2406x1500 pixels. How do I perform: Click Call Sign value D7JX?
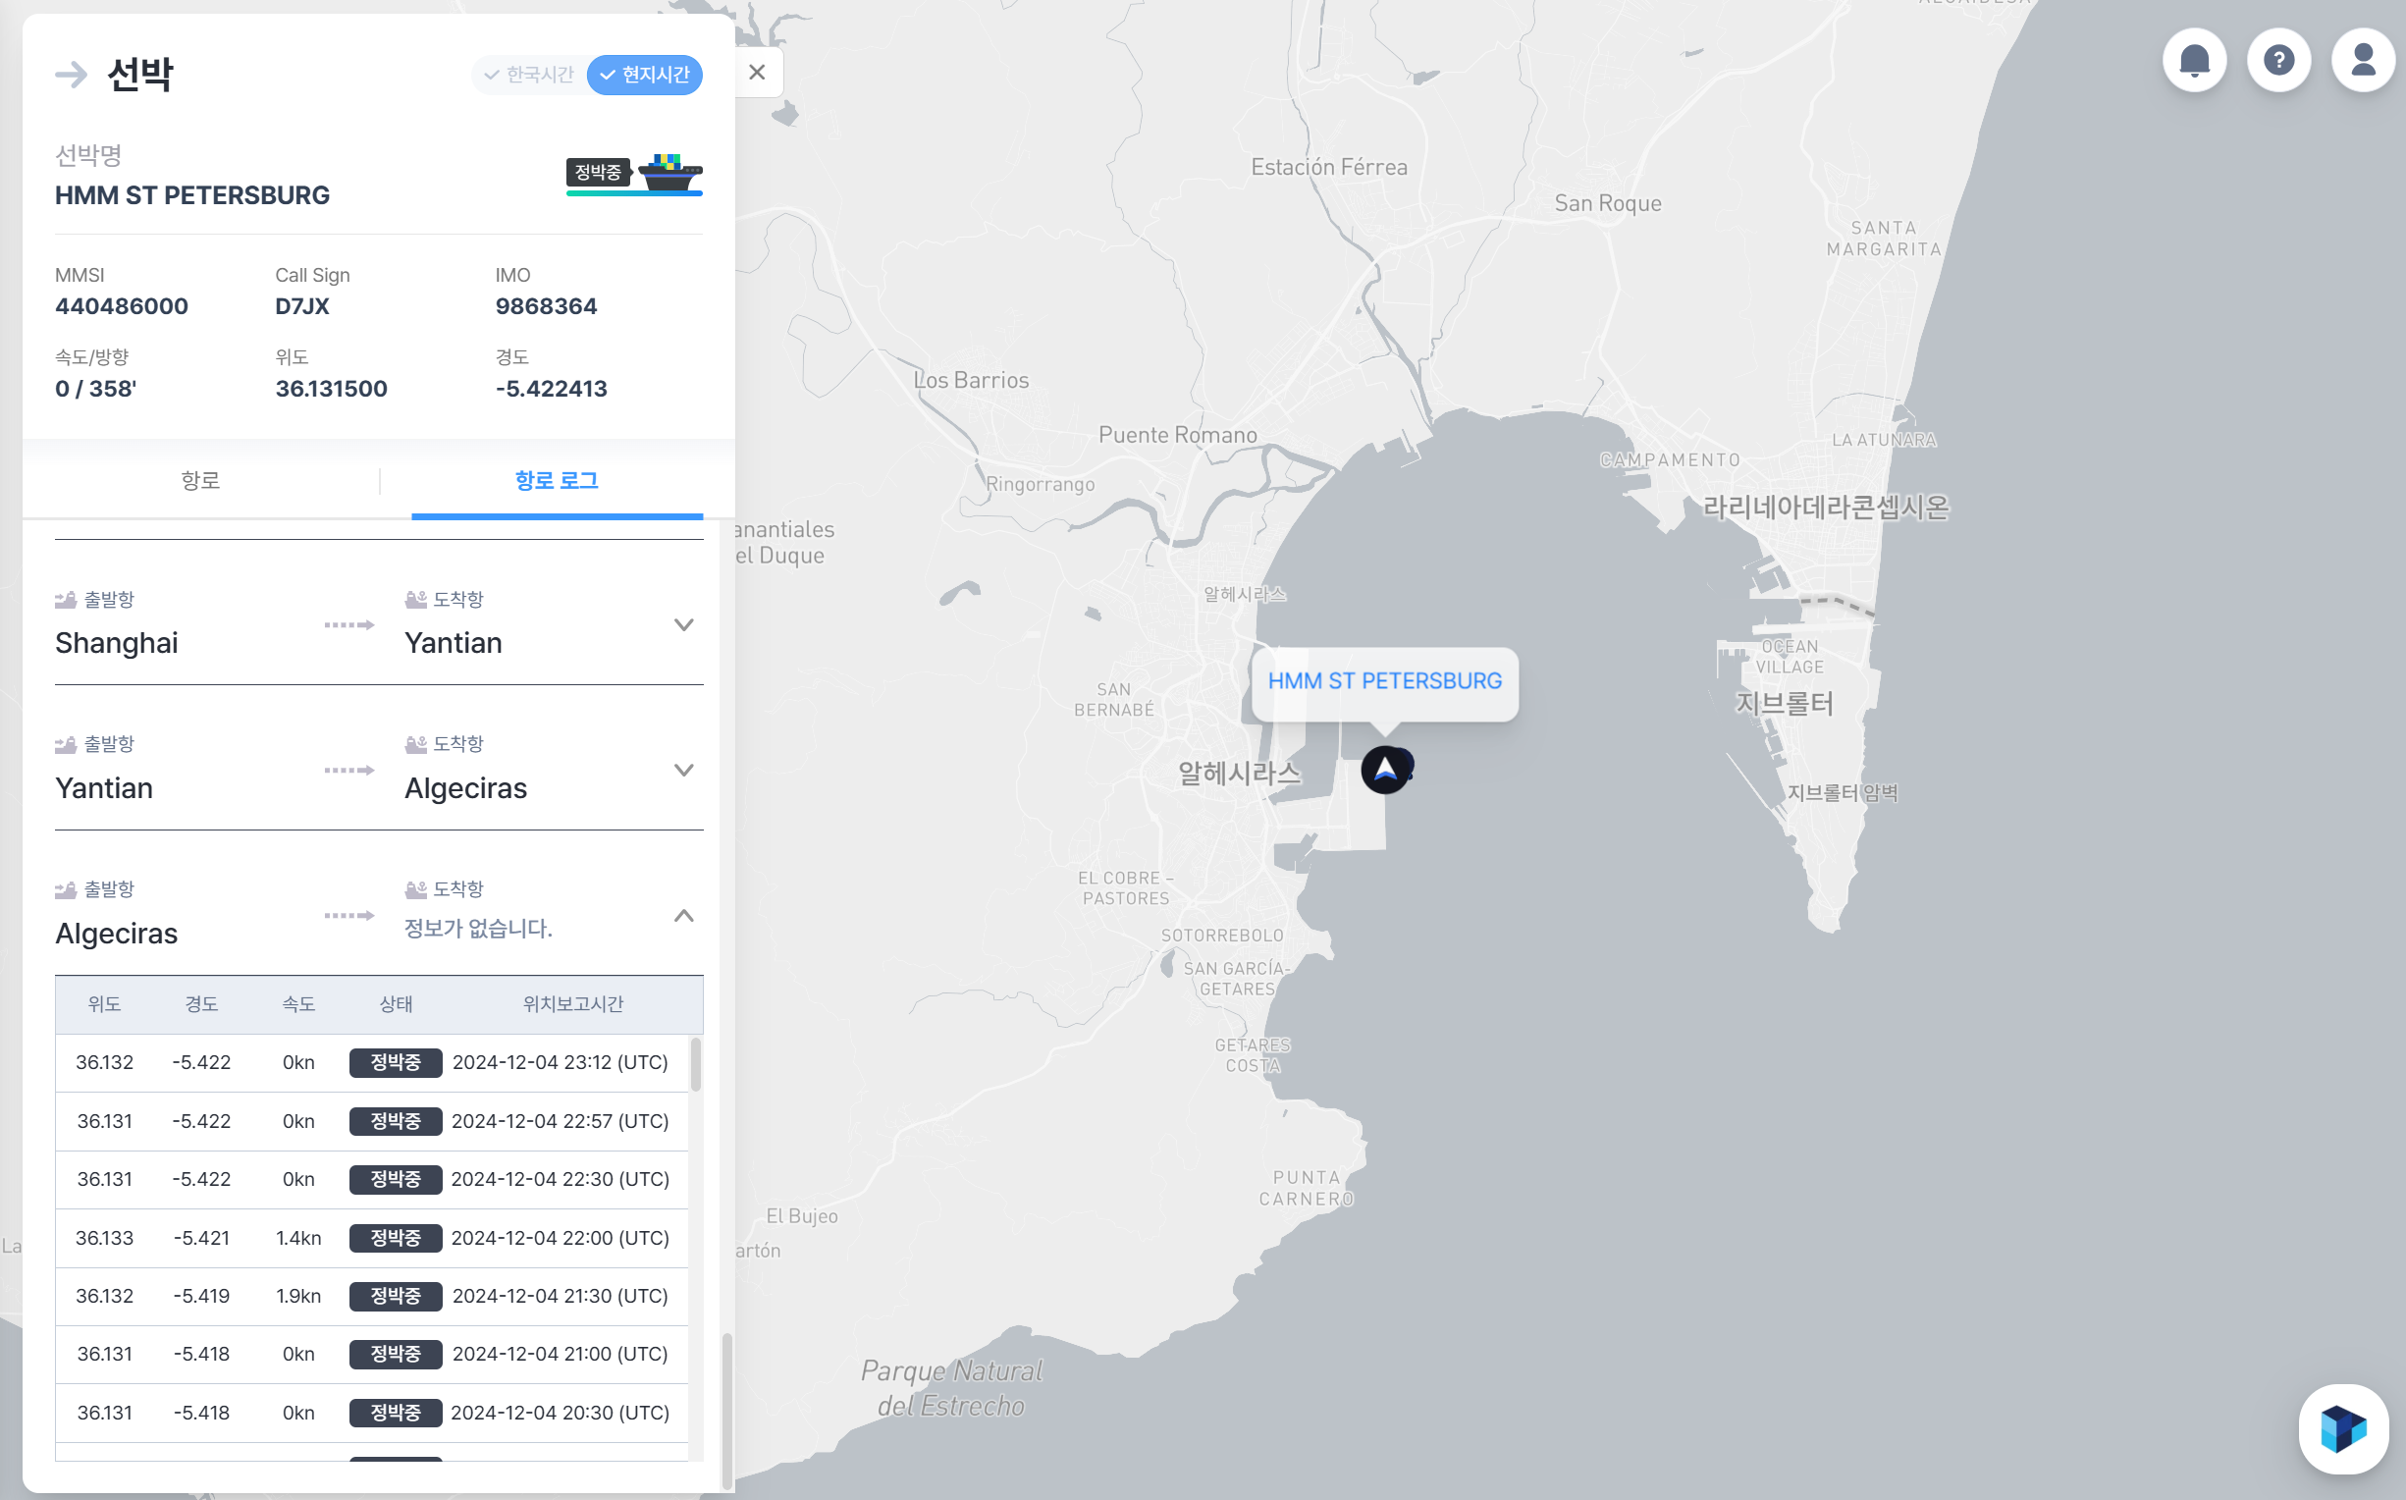pyautogui.click(x=301, y=306)
